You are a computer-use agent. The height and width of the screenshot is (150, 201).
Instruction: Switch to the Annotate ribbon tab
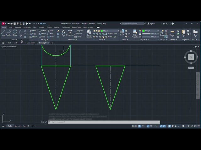[x=18, y=27]
